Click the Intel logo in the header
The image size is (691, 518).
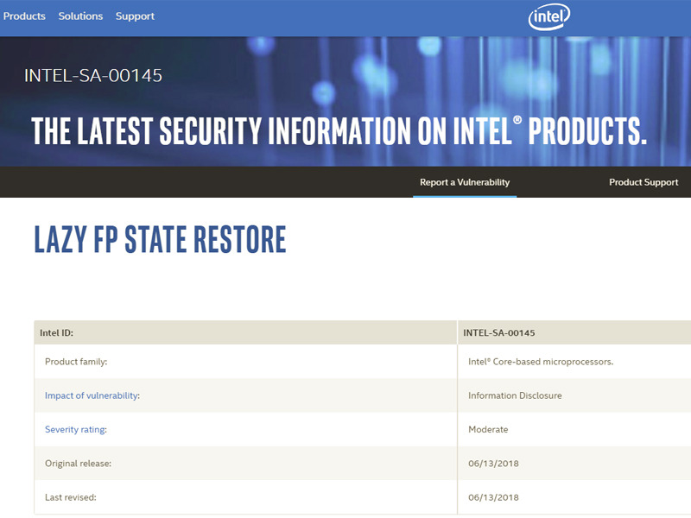549,16
